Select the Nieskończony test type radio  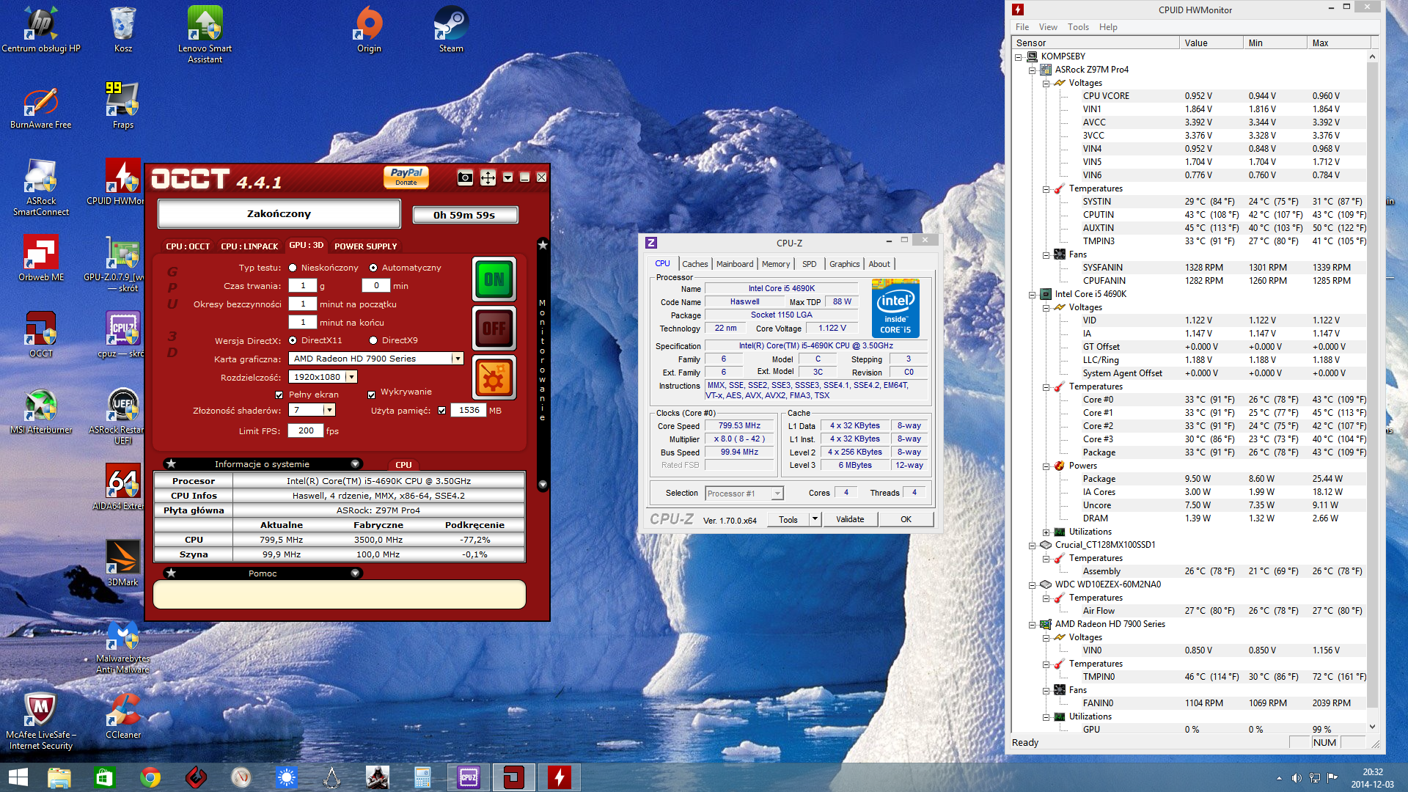pyautogui.click(x=293, y=268)
